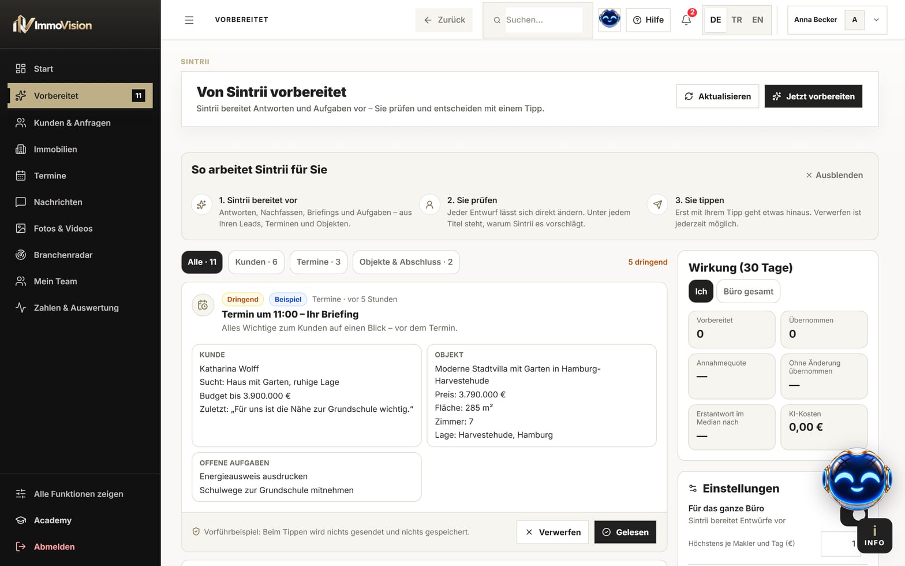905x566 pixels.
Task: Toggle Wirkung view to Büro gesamt
Action: [748, 291]
